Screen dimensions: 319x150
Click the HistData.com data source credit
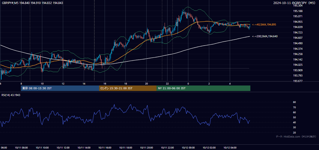296,136
